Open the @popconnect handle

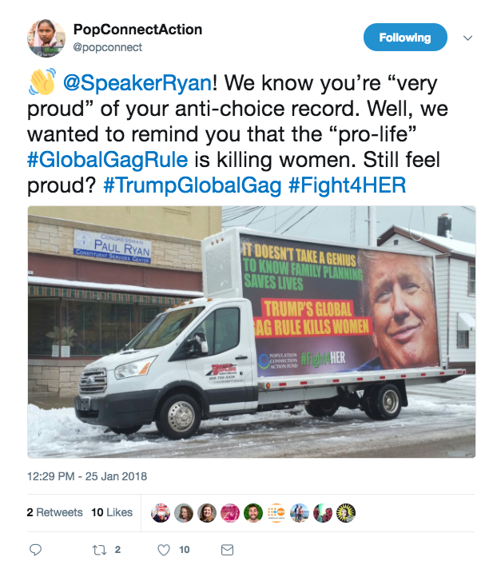tap(107, 47)
